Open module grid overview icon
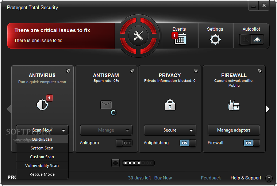277x186 pixels. tap(116, 163)
